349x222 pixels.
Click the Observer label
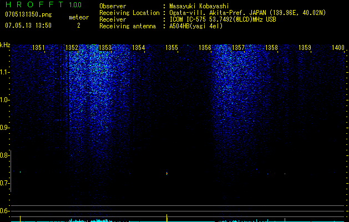point(113,6)
